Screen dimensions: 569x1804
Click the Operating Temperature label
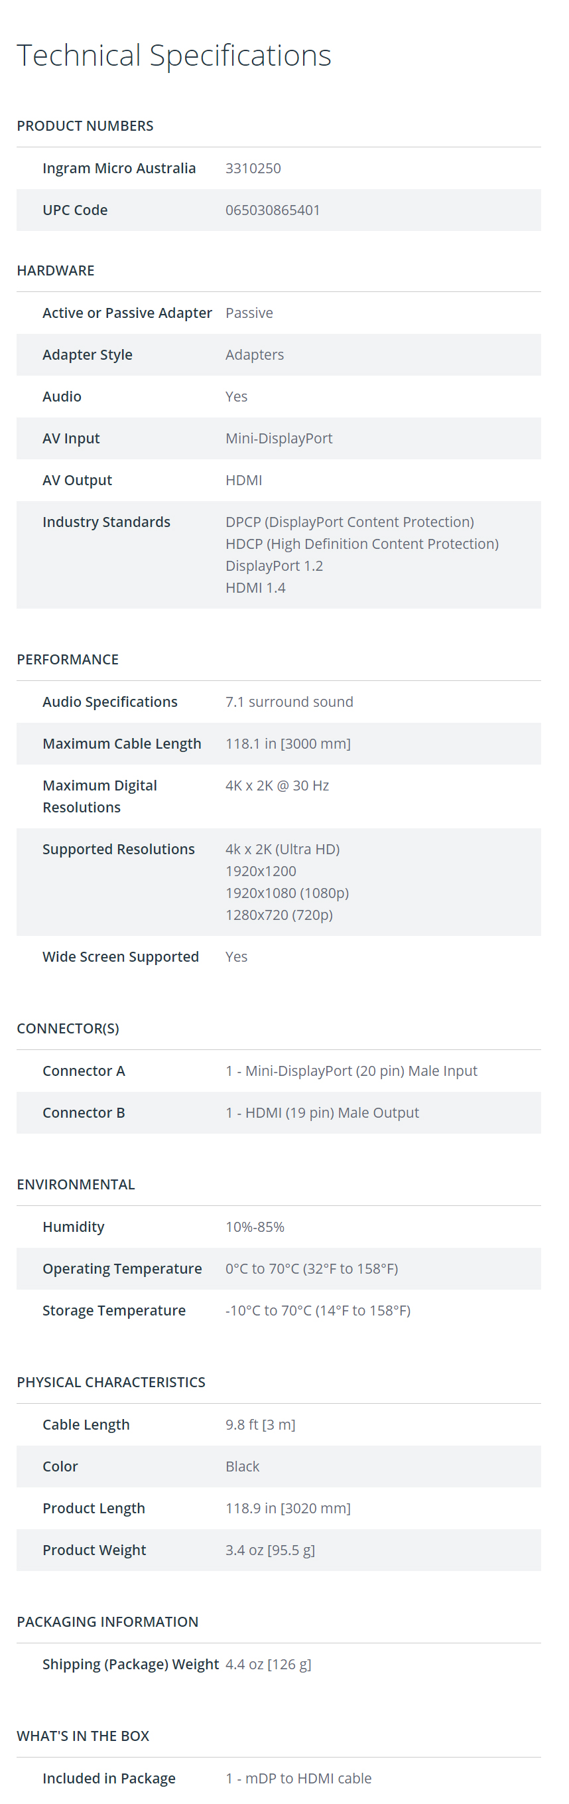(x=122, y=1269)
